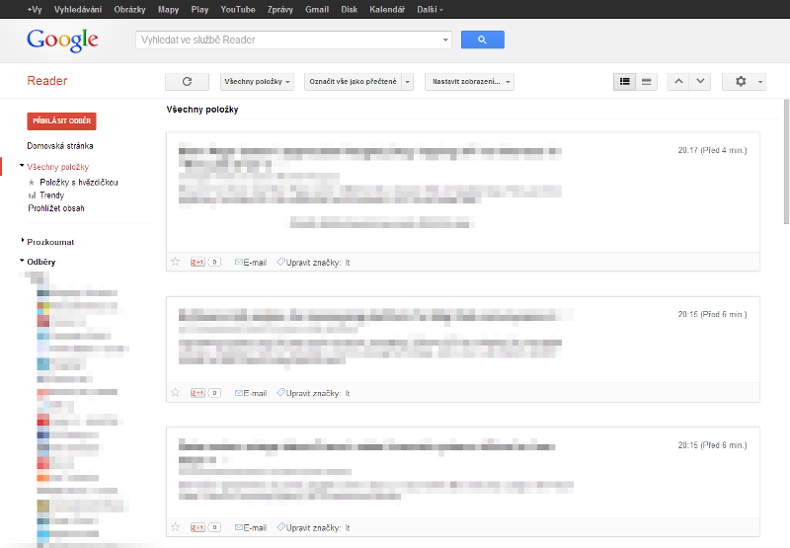Email the third item in the list

point(251,528)
